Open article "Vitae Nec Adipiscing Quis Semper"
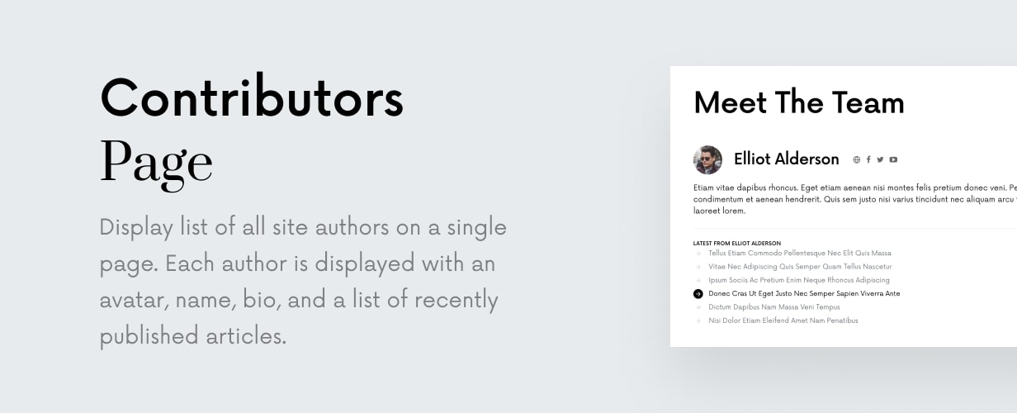The image size is (1017, 413). 799,267
